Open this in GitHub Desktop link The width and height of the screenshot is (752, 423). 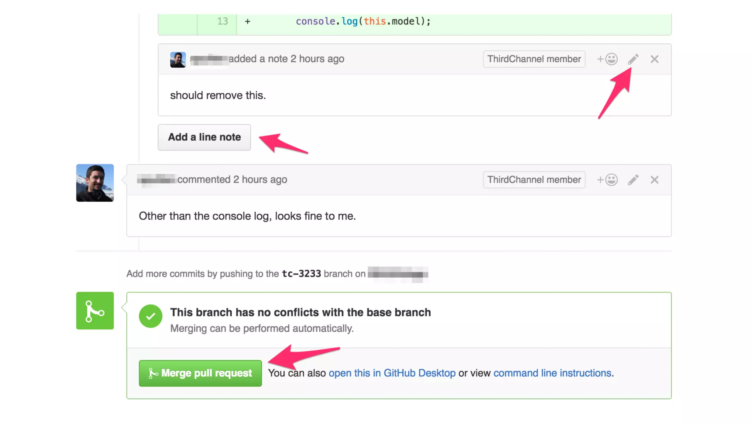392,373
